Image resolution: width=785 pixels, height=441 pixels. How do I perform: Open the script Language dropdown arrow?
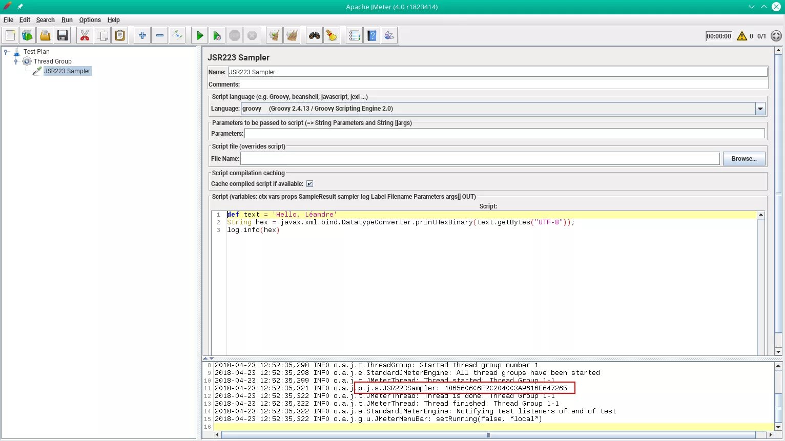(x=760, y=109)
